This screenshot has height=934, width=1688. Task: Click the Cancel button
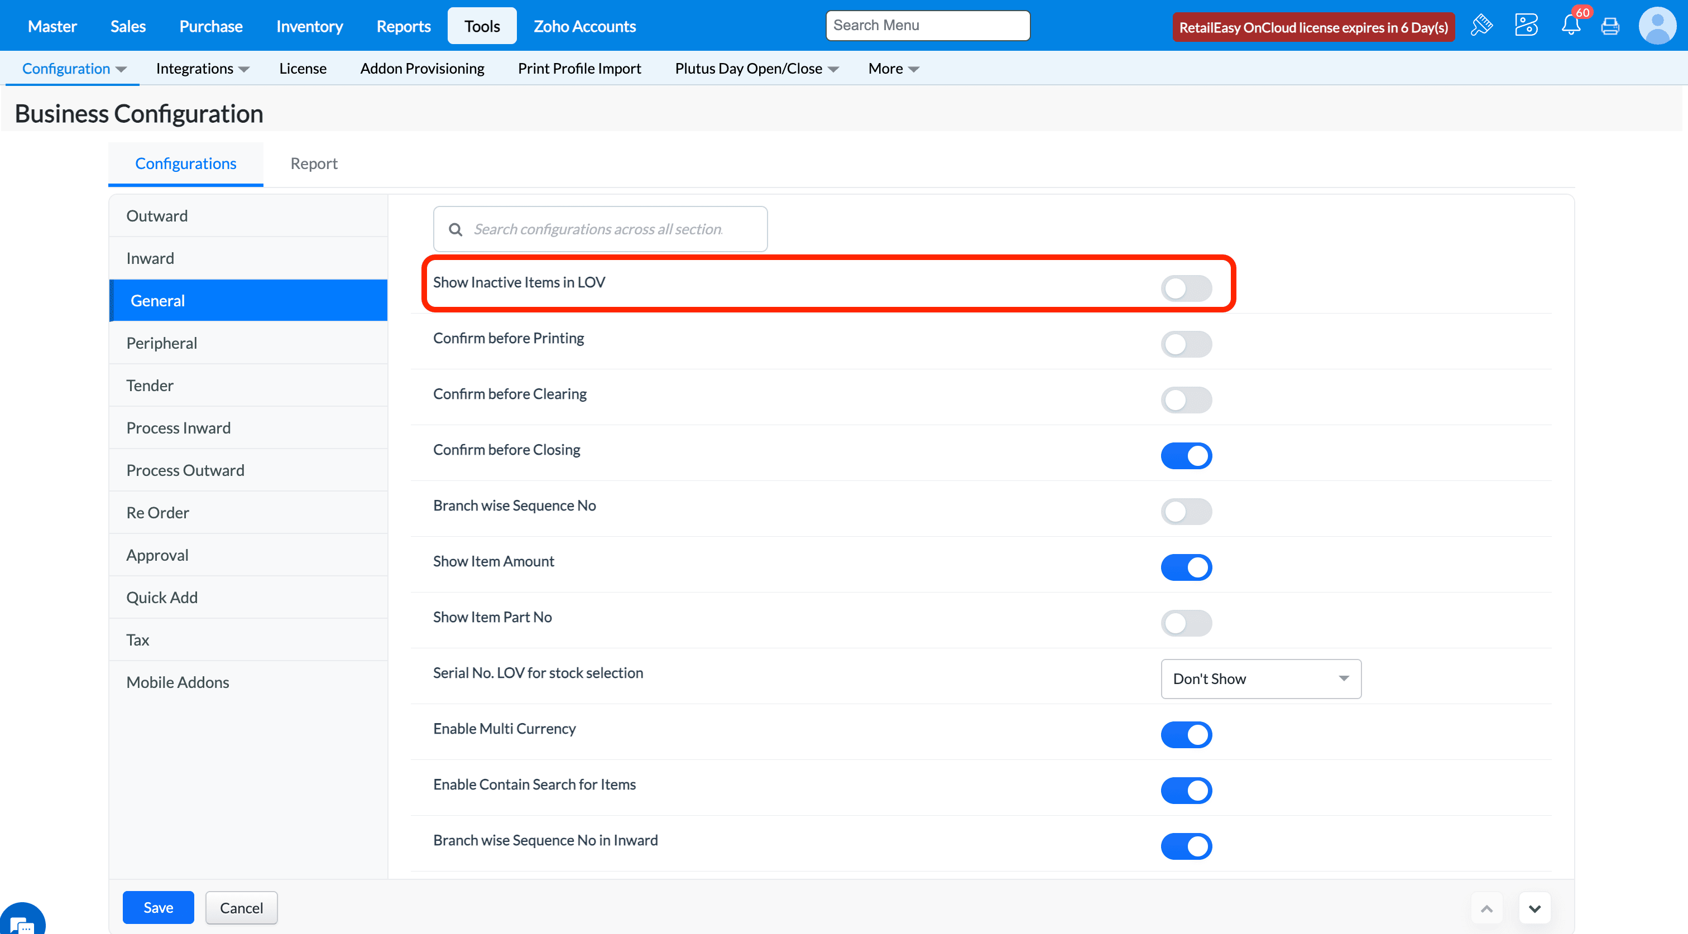pos(241,908)
